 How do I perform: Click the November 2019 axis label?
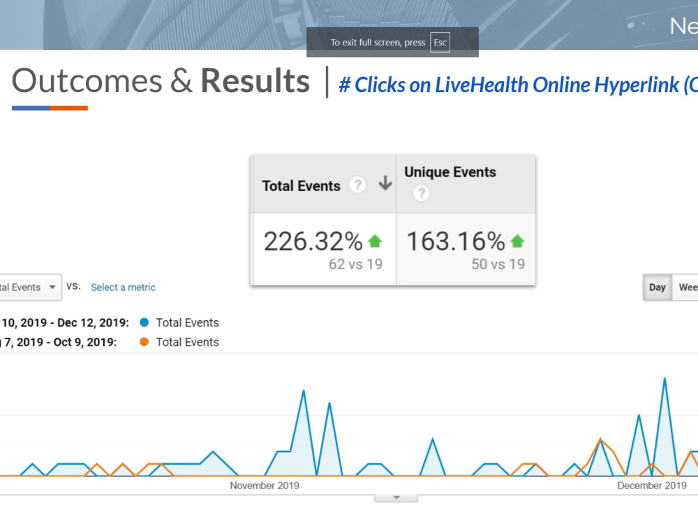point(265,486)
